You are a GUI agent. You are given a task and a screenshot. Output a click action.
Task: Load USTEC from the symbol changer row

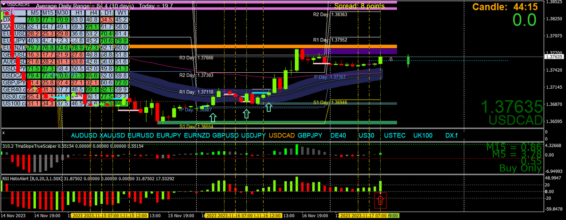point(395,135)
